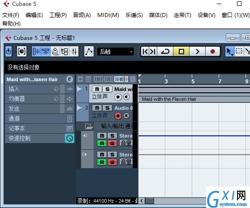
Task: Expand the Notepad (记事本) inspector section
Action: click(x=39, y=128)
